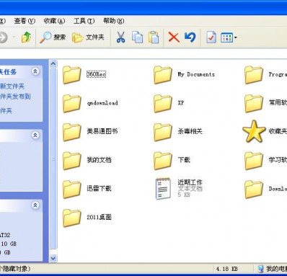Select the 杀毒相关 folder icon

click(163, 132)
